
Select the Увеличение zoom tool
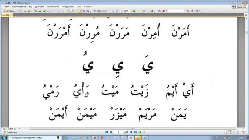pos(100,11)
